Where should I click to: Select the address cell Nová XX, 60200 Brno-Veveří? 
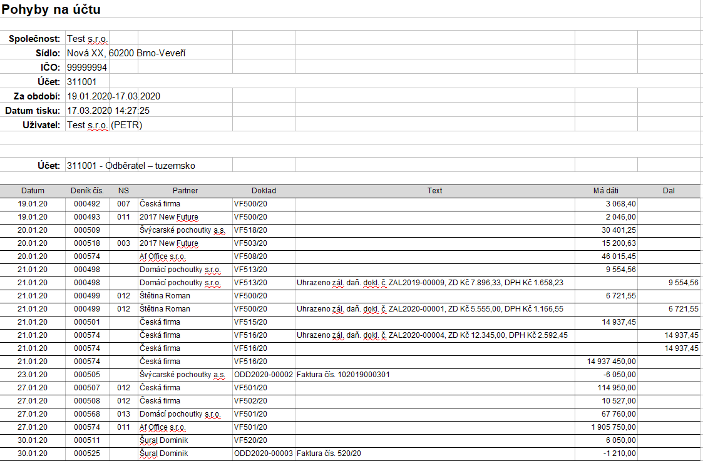point(126,53)
